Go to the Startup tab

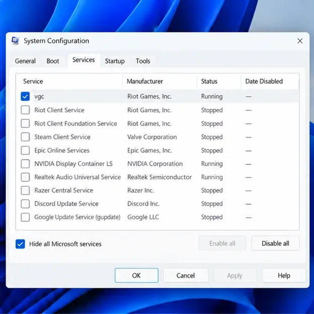coord(115,61)
